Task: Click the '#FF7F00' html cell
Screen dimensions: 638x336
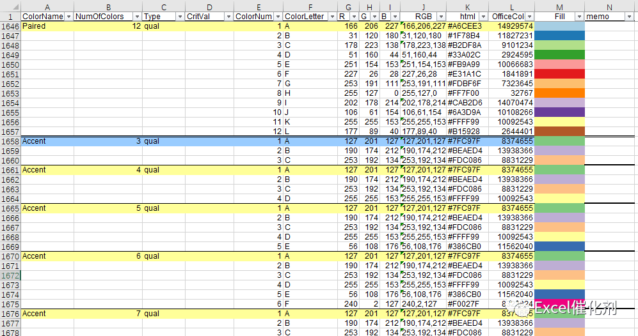Action: point(468,93)
